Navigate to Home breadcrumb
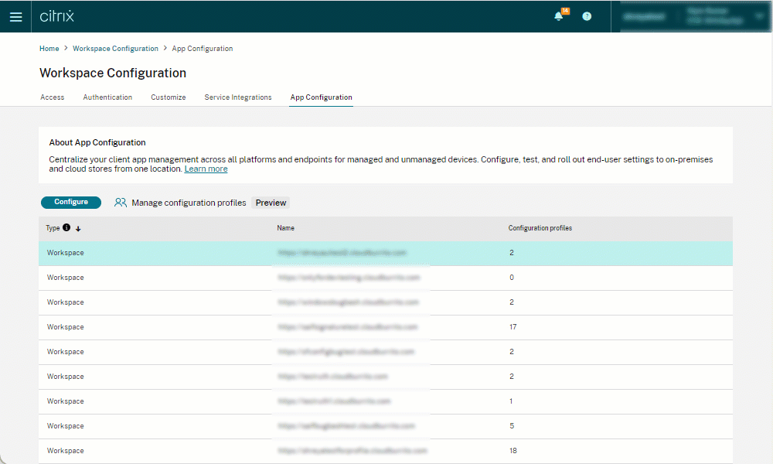This screenshot has width=773, height=464. [49, 49]
